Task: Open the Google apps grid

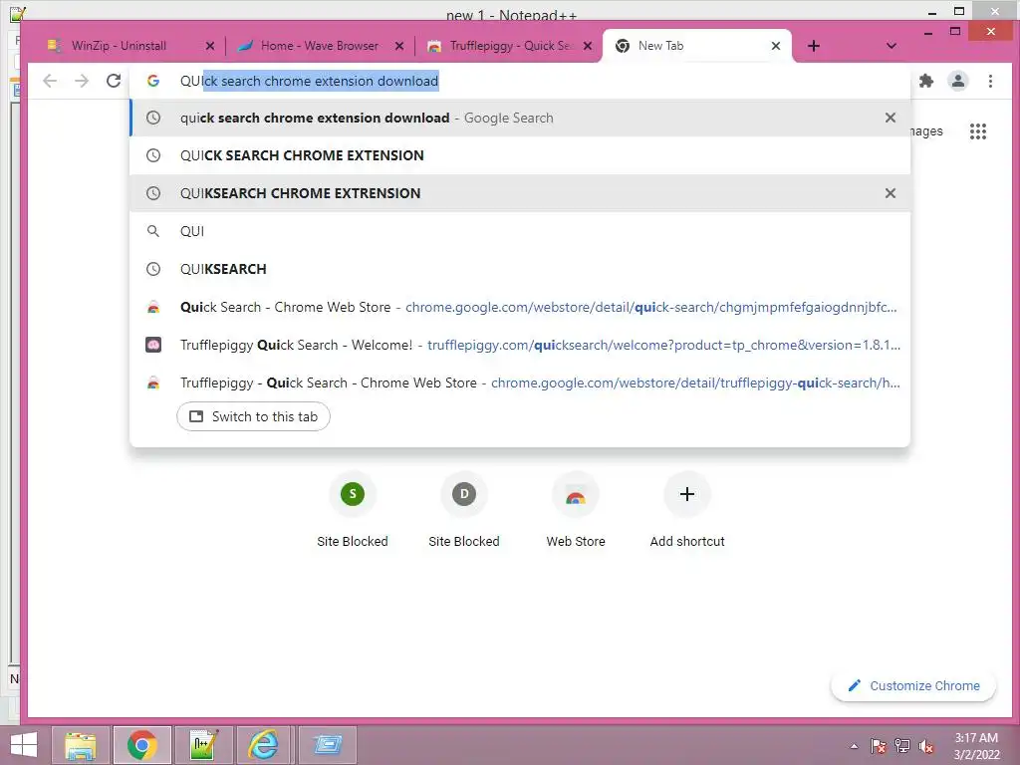Action: point(978,131)
